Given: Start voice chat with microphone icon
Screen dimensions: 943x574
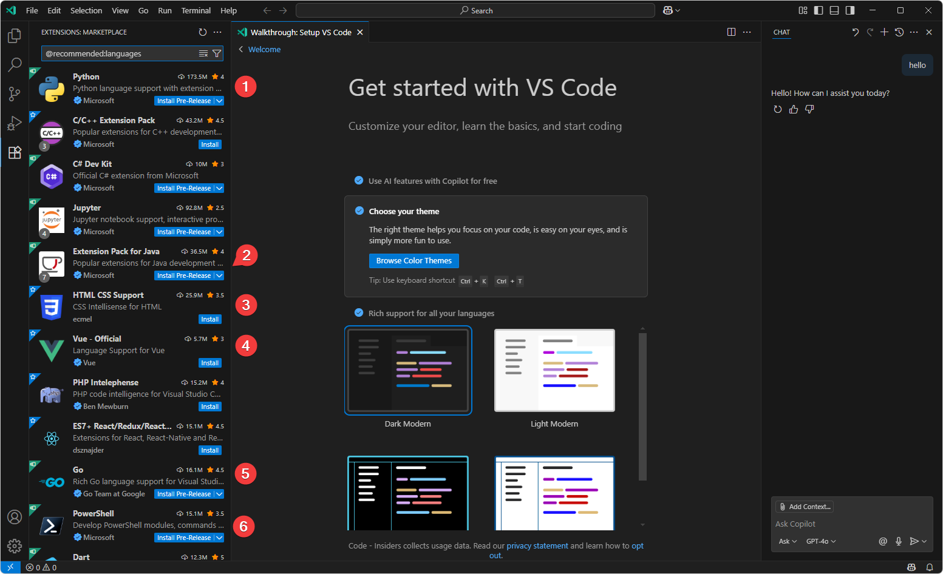Looking at the screenshot, I should [899, 541].
